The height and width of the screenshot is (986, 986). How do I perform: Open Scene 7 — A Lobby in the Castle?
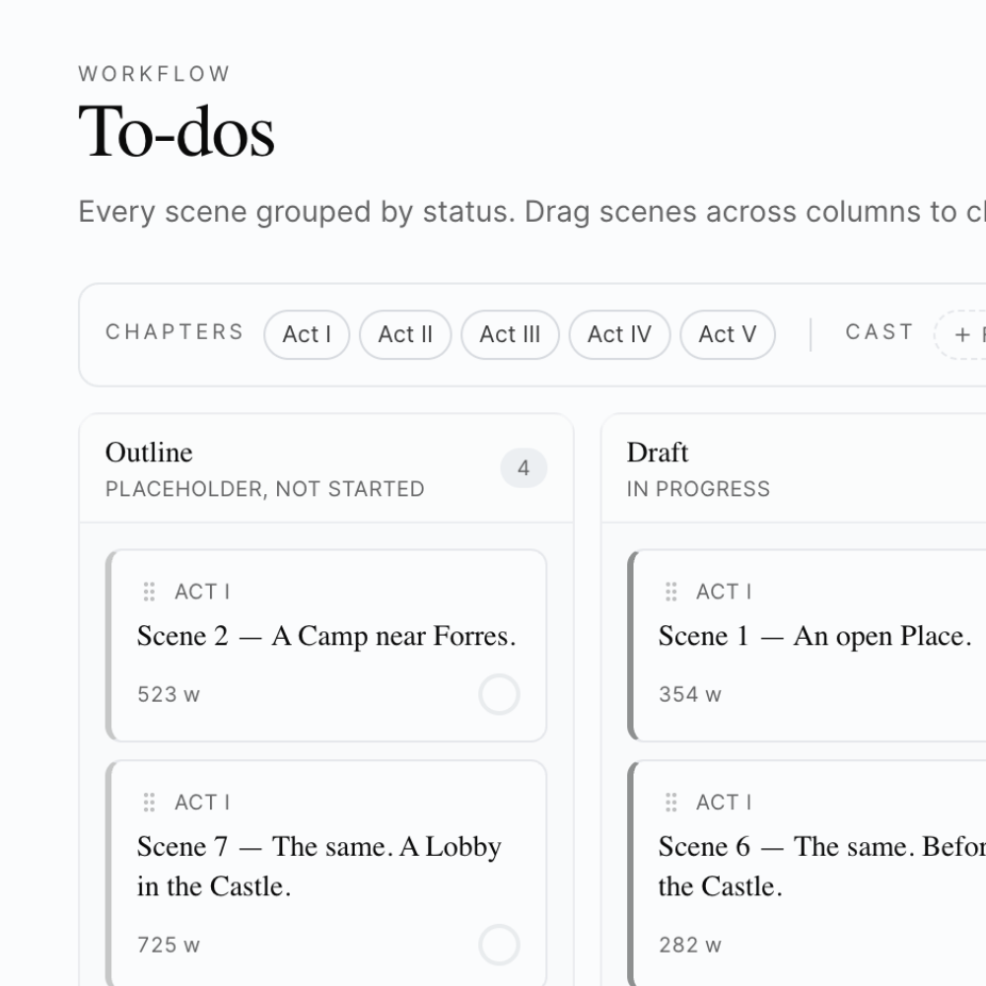[319, 866]
